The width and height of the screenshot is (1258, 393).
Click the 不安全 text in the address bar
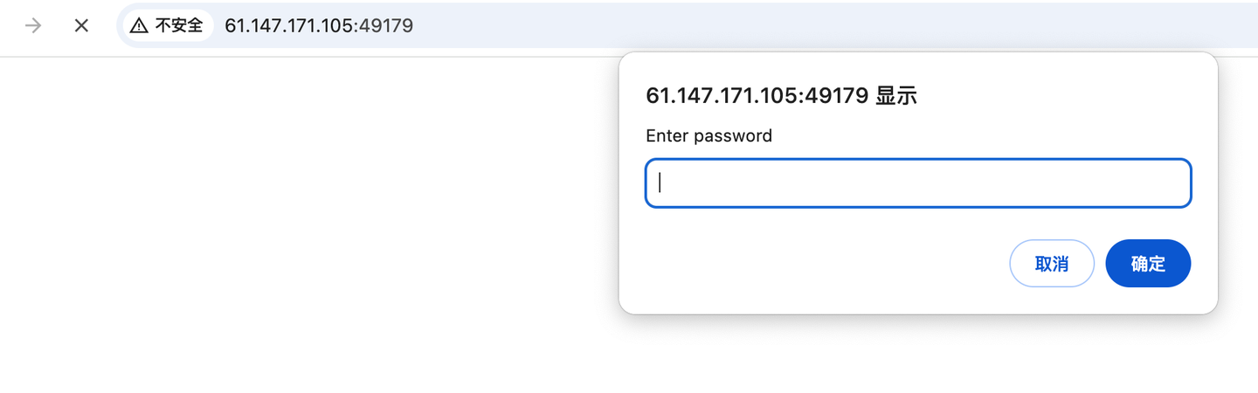tap(179, 25)
